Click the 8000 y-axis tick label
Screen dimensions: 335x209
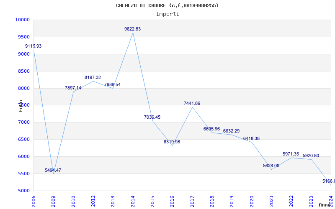(23, 88)
